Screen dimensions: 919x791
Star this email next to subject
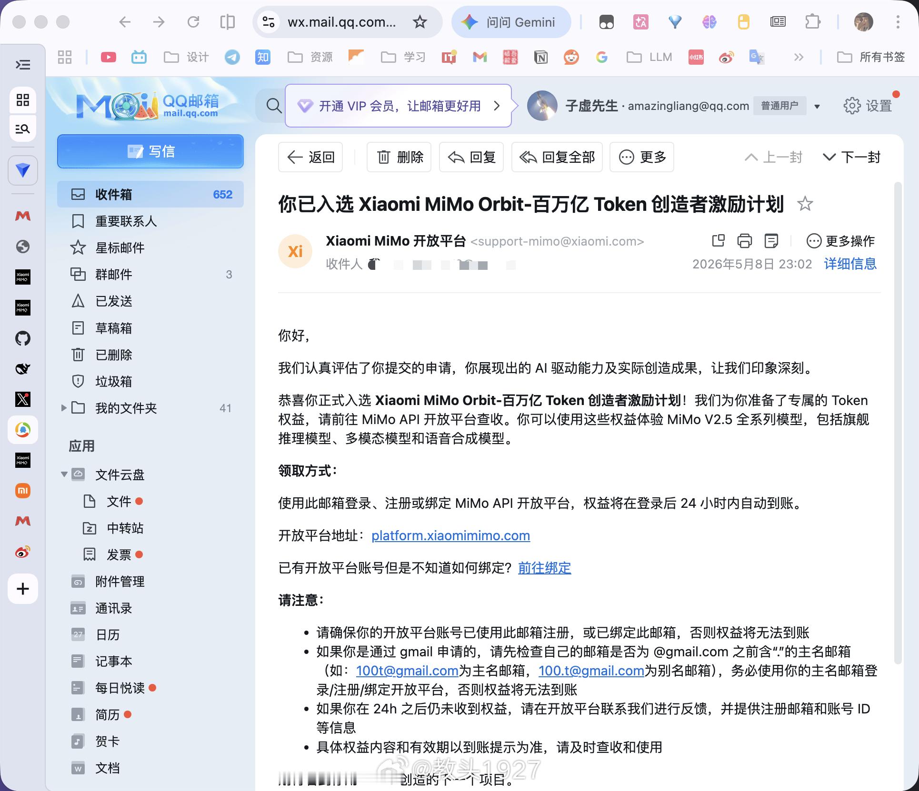pyautogui.click(x=805, y=204)
